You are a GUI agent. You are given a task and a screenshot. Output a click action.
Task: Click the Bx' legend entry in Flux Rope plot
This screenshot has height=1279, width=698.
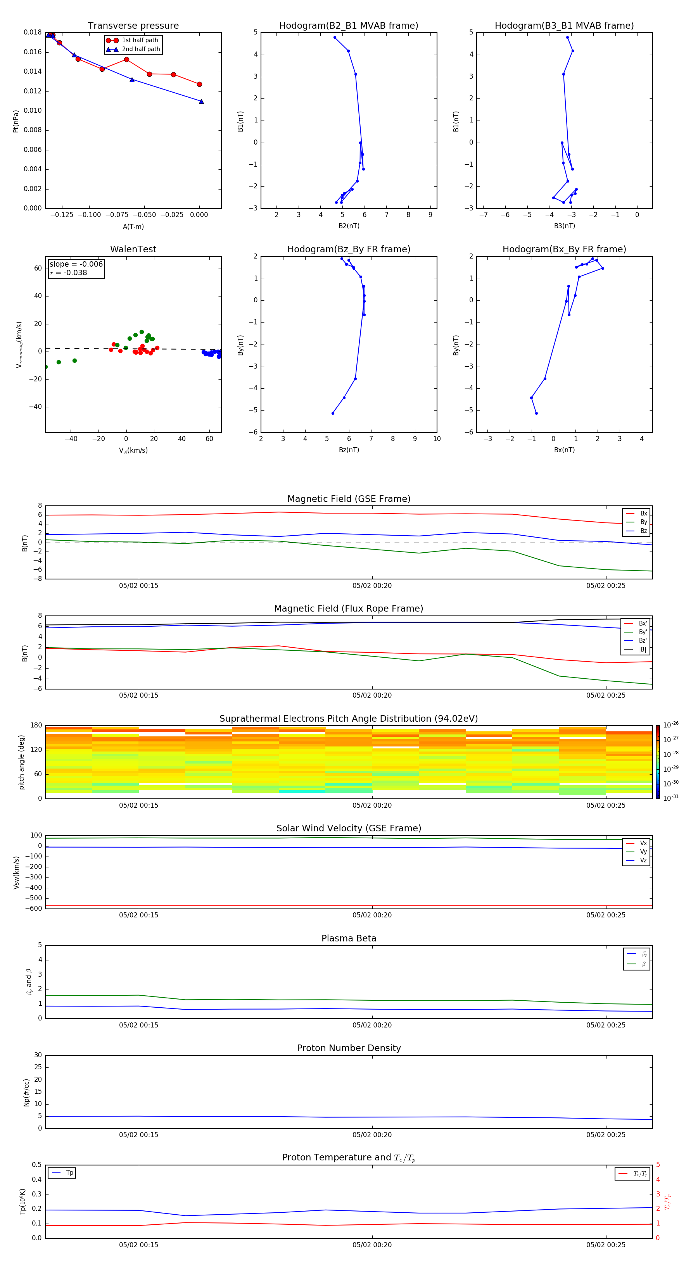pos(636,624)
